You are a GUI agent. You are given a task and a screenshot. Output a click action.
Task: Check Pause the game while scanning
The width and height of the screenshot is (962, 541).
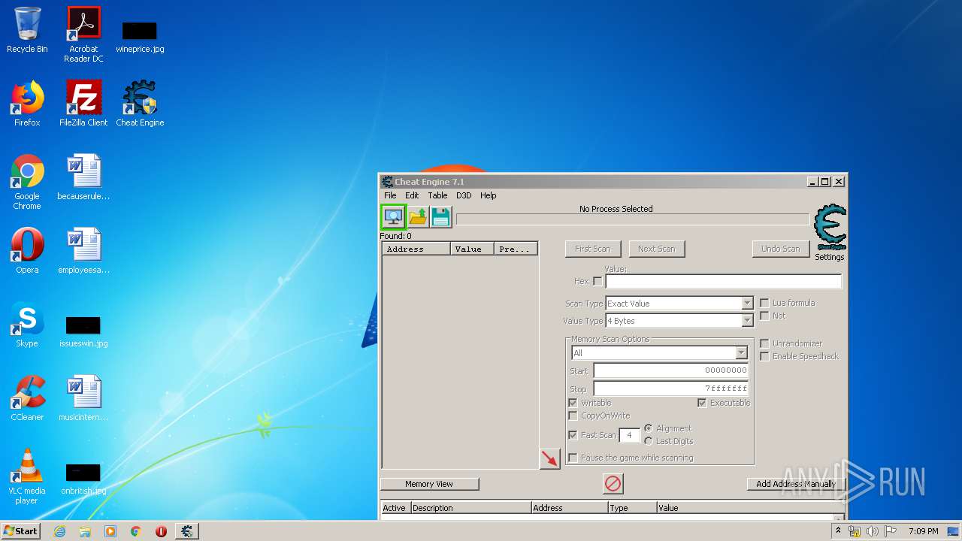click(573, 458)
